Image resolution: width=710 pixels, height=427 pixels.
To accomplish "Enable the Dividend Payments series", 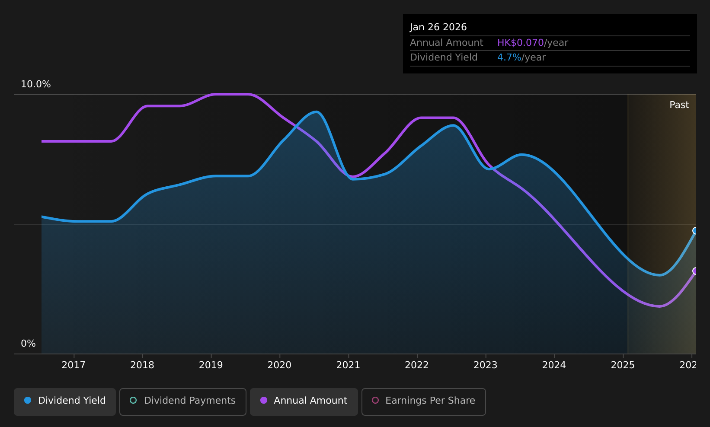I will pos(183,402).
